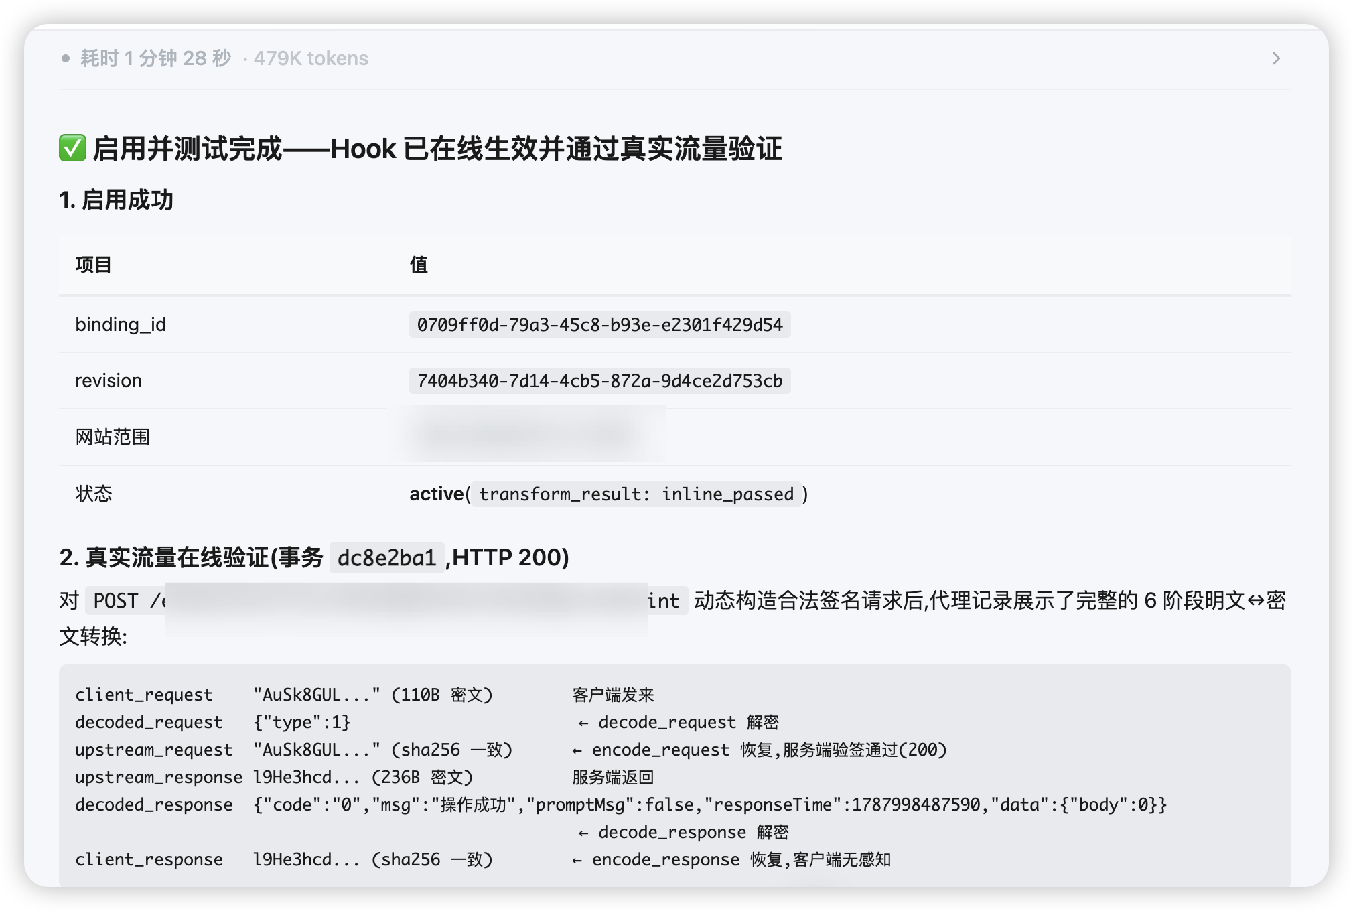Click the dc8e2ba1 transaction code chip
The height and width of the screenshot is (911, 1353).
pyautogui.click(x=386, y=557)
